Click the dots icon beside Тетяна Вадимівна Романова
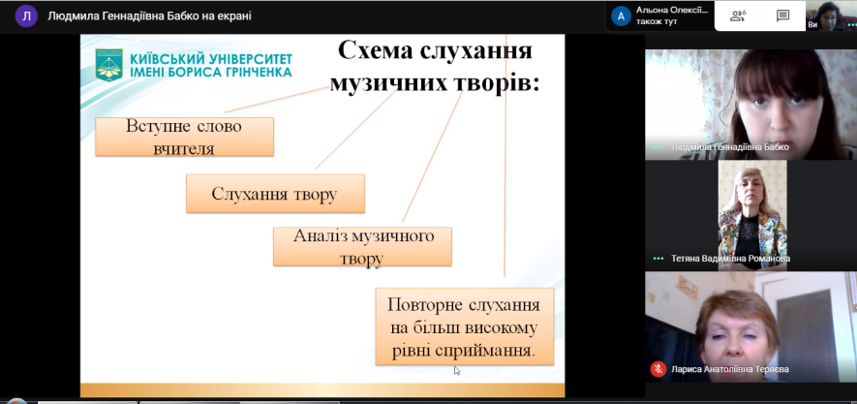Viewport: 857px width, 404px height. pyautogui.click(x=658, y=259)
